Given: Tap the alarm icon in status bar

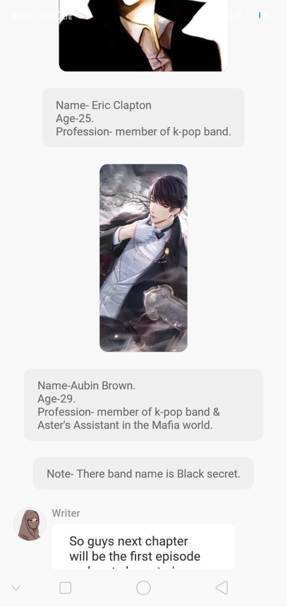Looking at the screenshot, I should 239,15.
